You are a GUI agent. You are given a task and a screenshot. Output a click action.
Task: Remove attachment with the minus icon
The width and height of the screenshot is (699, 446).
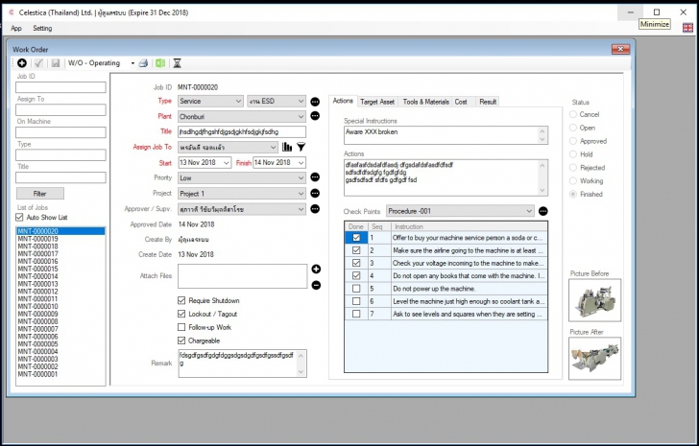click(x=316, y=284)
